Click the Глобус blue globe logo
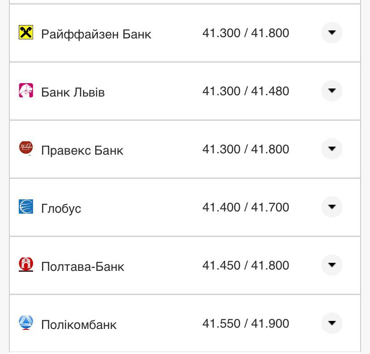This screenshot has height=354, width=370. point(26,206)
